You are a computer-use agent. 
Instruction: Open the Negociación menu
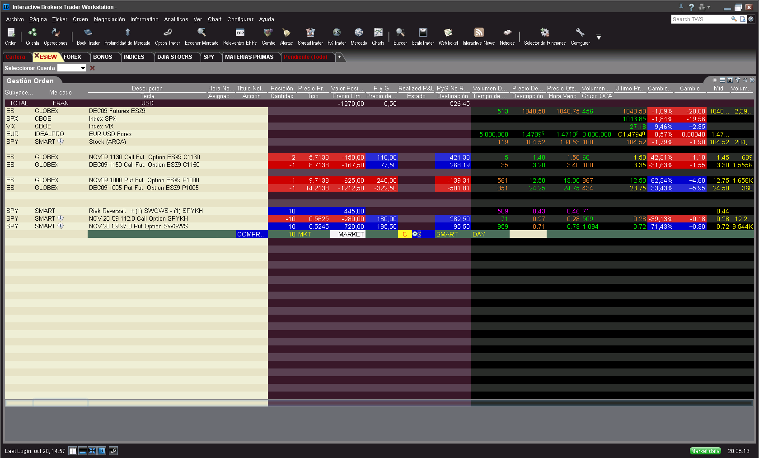pyautogui.click(x=109, y=19)
